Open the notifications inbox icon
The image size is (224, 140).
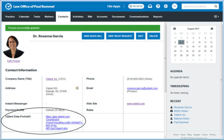[x=150, y=6]
